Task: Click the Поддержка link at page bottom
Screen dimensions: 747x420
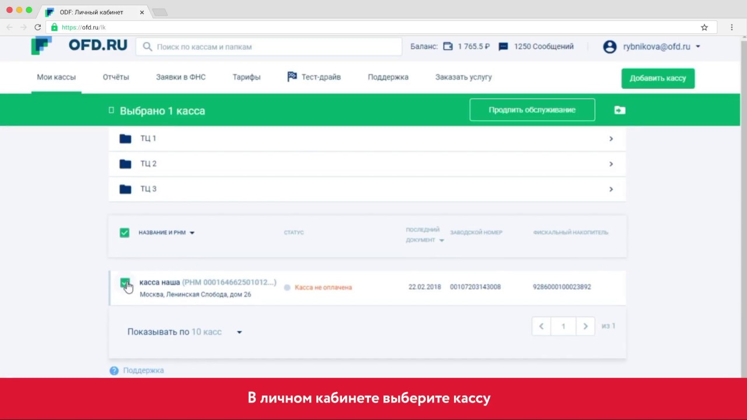Action: coord(144,370)
